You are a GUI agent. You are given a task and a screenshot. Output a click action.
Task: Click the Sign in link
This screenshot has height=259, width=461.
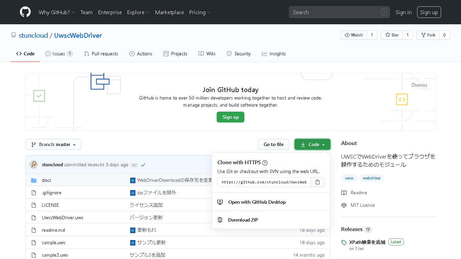pos(404,12)
